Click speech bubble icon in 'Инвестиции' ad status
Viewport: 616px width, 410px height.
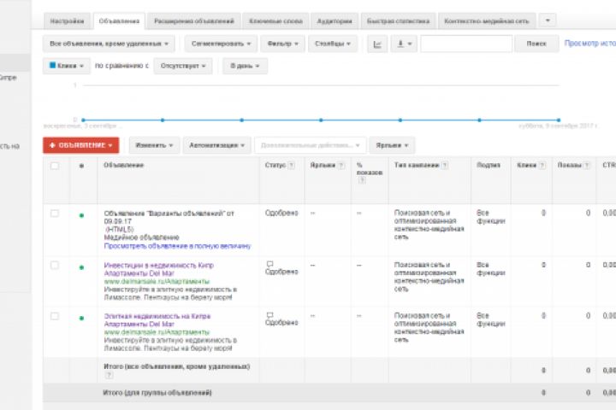coord(269,264)
